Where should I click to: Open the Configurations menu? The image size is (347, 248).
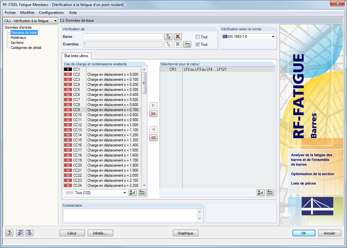tap(51, 13)
